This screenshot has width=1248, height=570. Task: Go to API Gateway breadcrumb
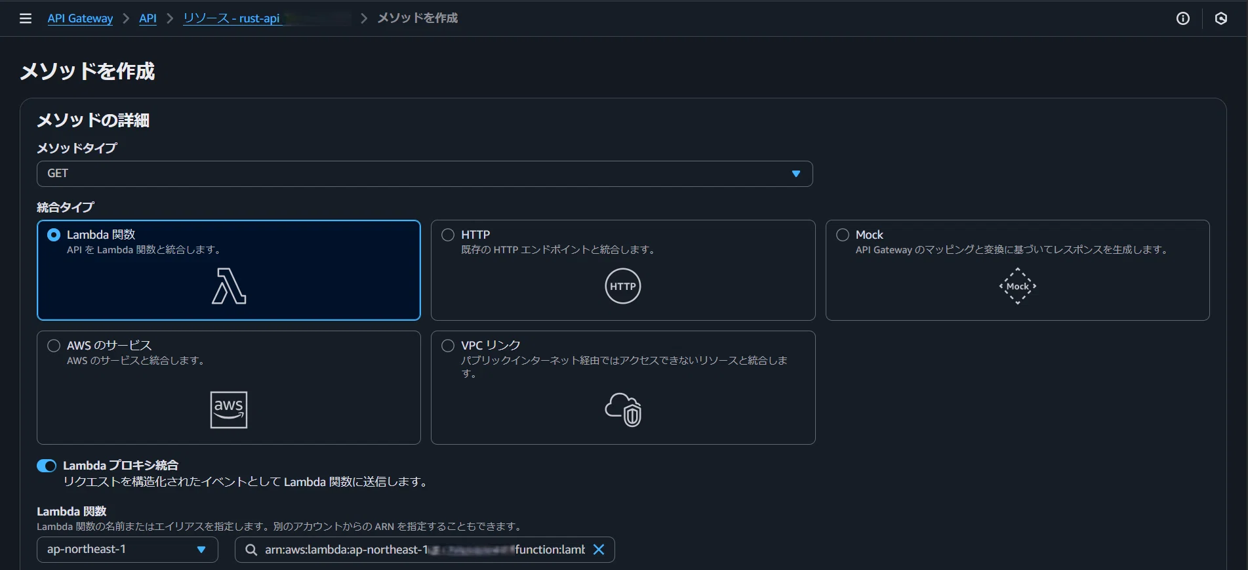[80, 18]
